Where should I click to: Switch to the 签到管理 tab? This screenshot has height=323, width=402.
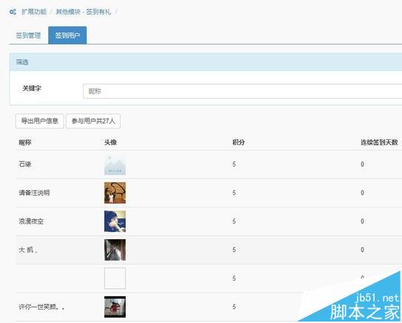click(x=28, y=36)
